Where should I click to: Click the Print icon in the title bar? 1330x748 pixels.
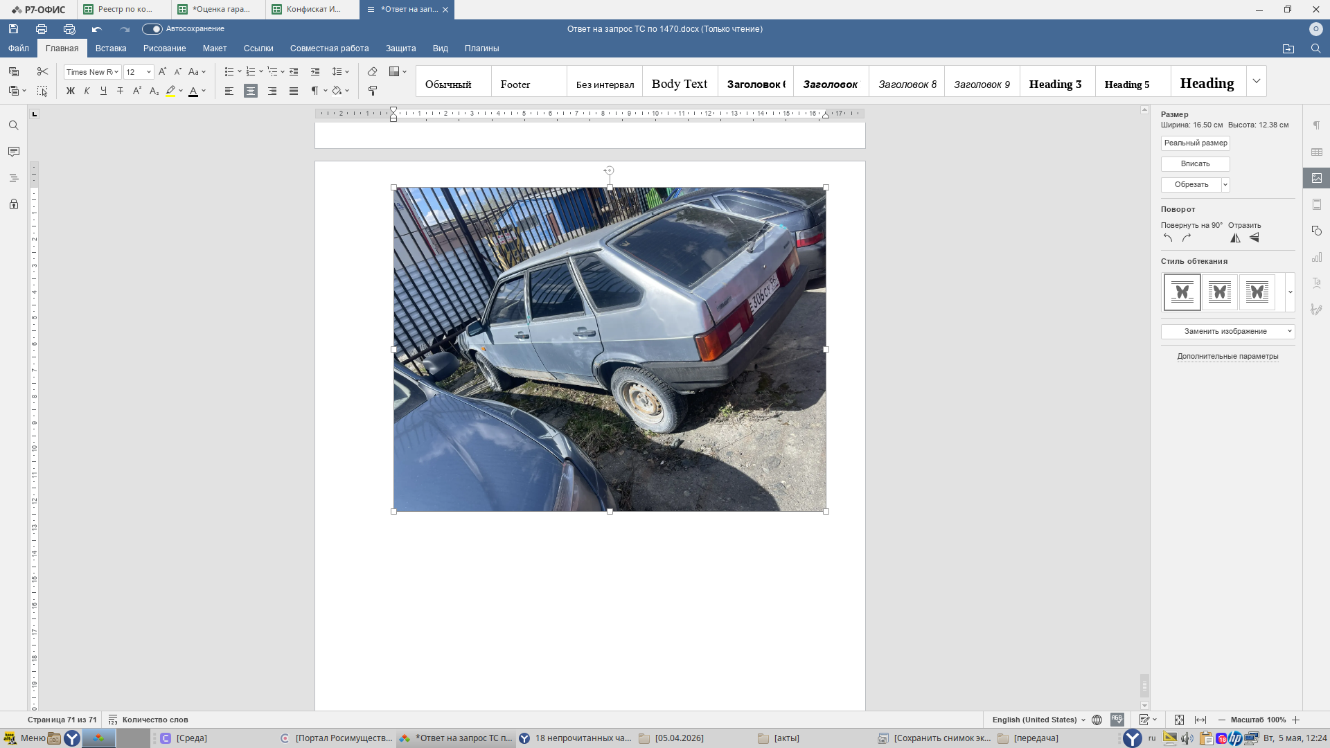(x=42, y=29)
